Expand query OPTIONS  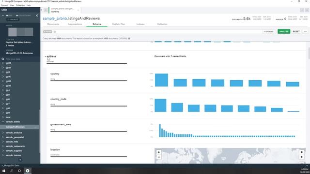point(268,31)
